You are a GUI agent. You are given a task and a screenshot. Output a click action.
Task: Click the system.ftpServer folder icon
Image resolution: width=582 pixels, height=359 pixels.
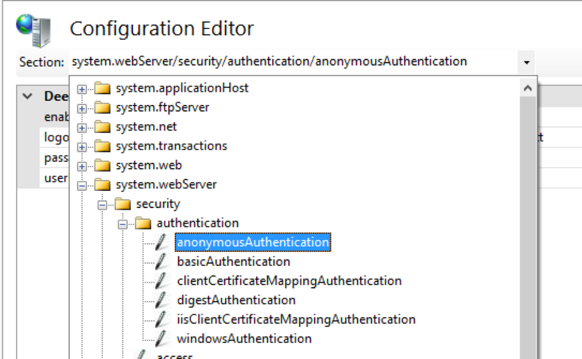pyautogui.click(x=103, y=108)
